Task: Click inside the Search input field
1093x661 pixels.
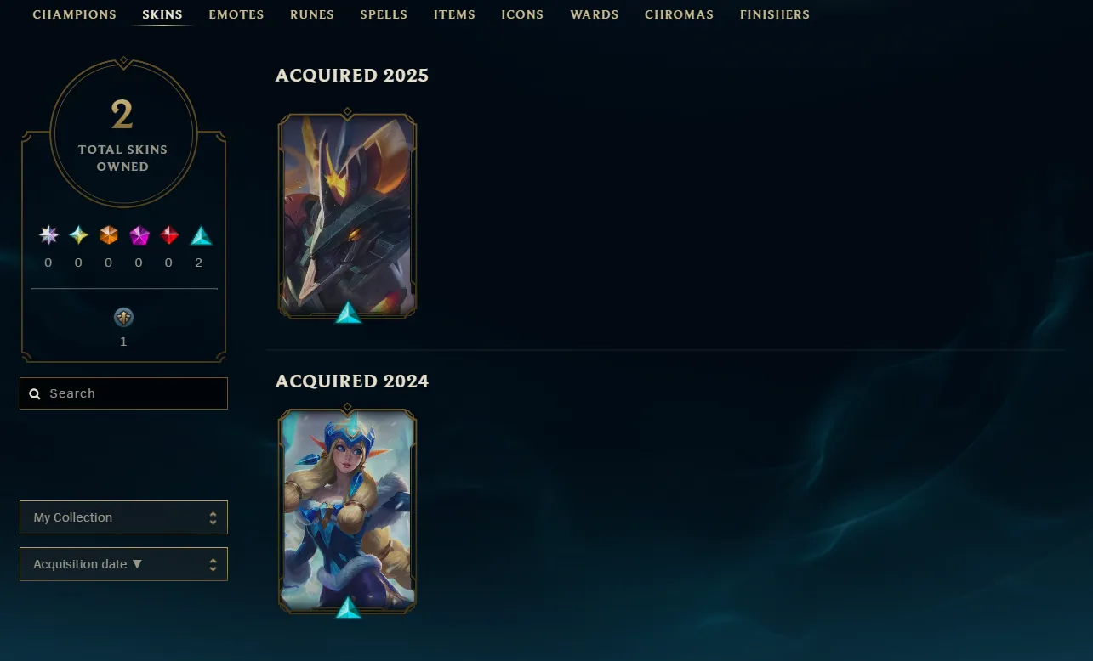Action: pos(123,393)
